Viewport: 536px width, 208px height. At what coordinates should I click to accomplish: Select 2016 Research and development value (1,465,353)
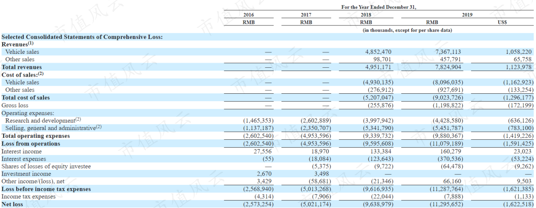pyautogui.click(x=258, y=121)
